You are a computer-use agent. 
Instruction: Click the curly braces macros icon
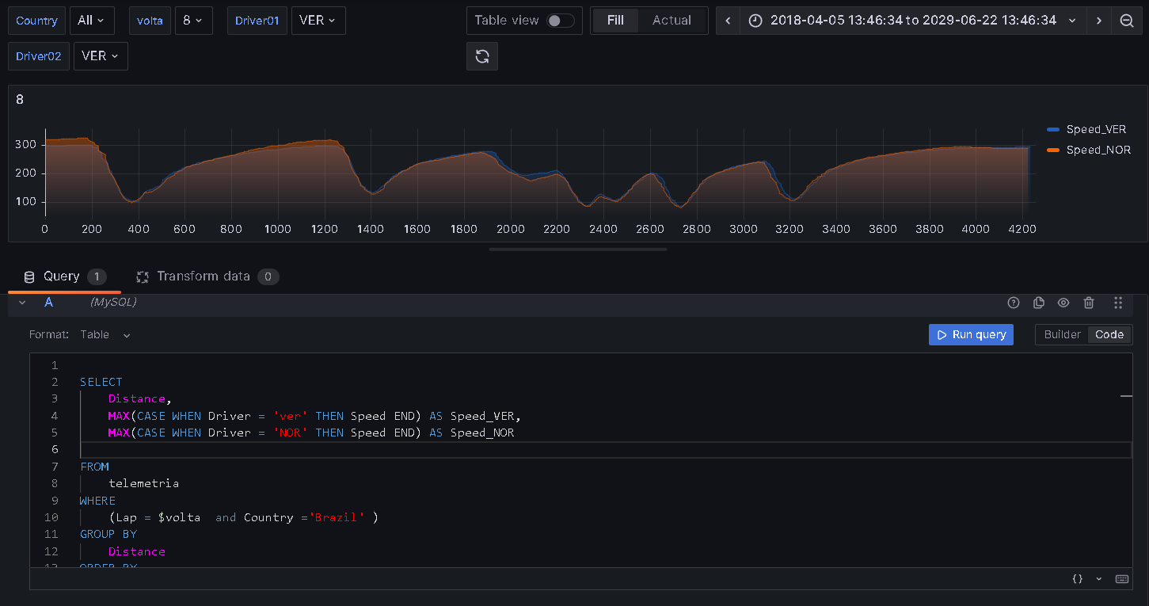click(1077, 579)
